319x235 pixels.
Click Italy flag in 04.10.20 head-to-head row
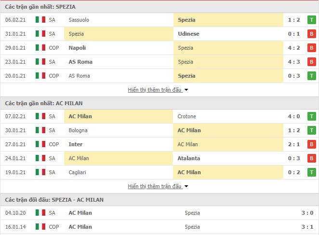(40, 213)
